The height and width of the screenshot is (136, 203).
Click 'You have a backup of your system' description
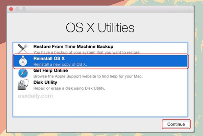tap(87, 52)
